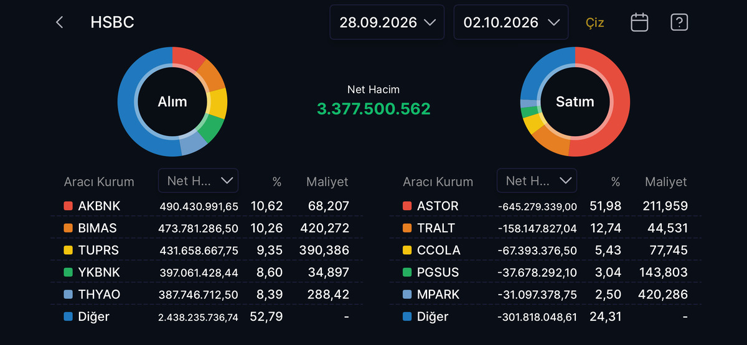Open end date dropdown 02.10.2026
Image resolution: width=747 pixels, height=345 pixels.
511,22
